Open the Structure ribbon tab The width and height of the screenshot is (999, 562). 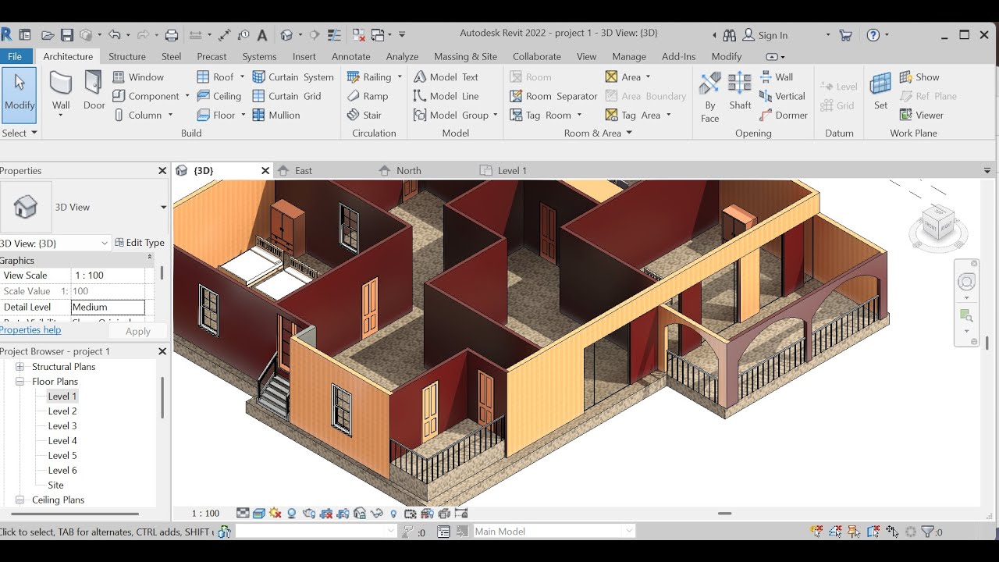pos(127,56)
